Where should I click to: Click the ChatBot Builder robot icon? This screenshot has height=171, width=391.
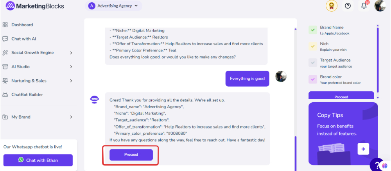(x=5, y=94)
